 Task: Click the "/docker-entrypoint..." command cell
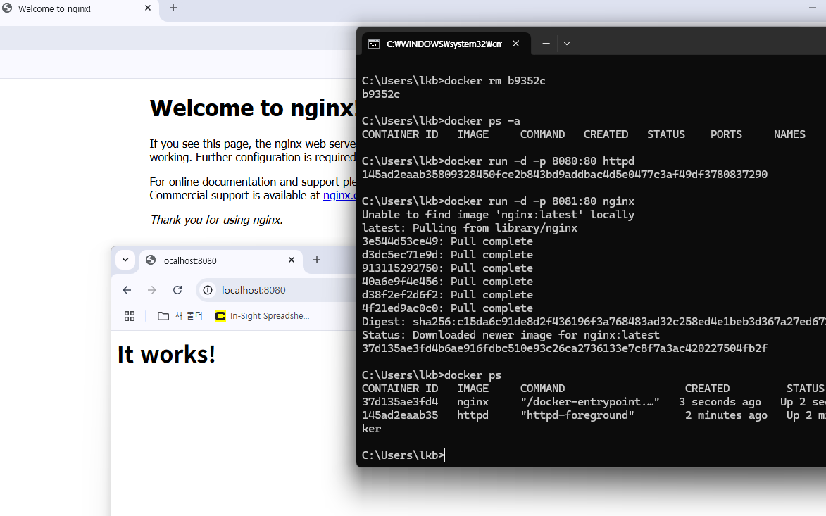point(590,402)
